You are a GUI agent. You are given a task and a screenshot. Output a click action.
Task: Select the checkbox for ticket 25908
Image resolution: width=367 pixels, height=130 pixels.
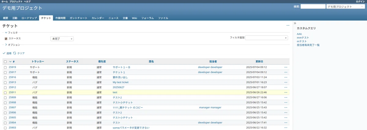point(5,102)
